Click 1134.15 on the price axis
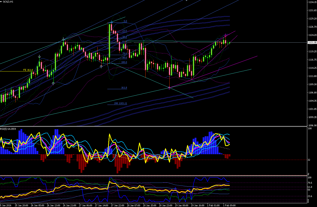The width and height of the screenshot is (317, 207). (x=312, y=2)
